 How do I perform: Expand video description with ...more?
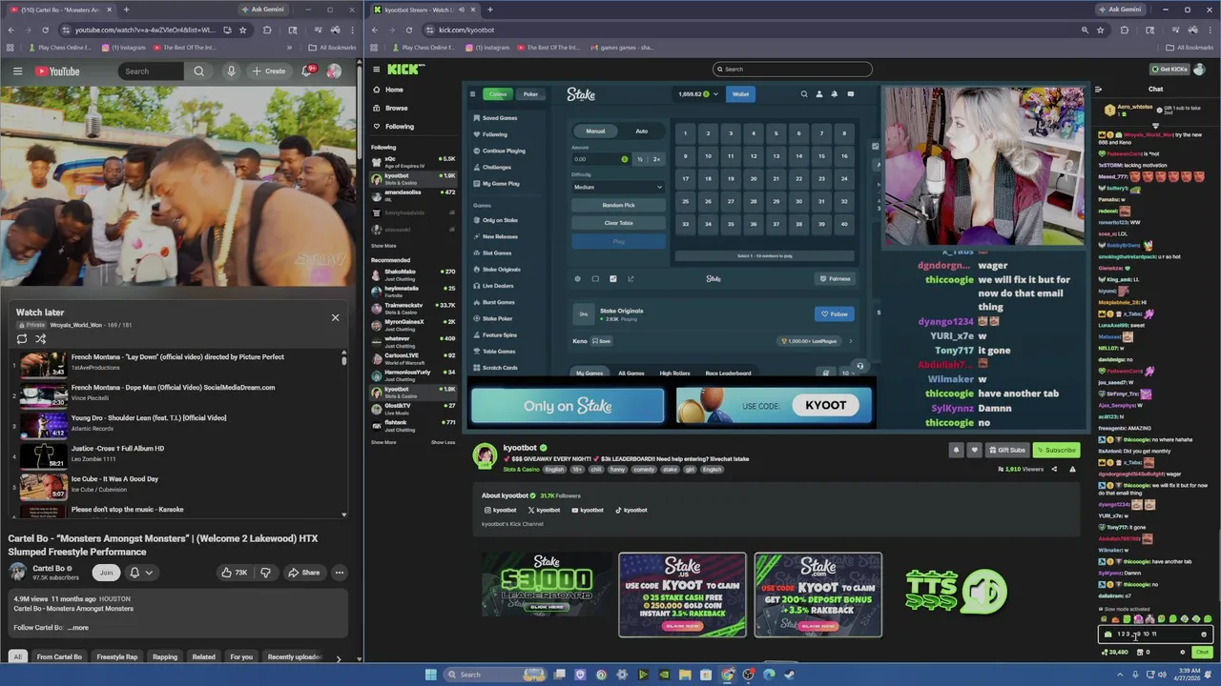point(78,628)
